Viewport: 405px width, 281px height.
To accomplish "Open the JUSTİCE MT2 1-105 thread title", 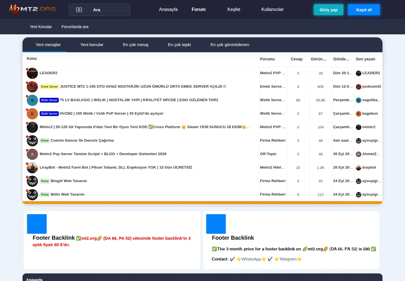I will (x=143, y=87).
